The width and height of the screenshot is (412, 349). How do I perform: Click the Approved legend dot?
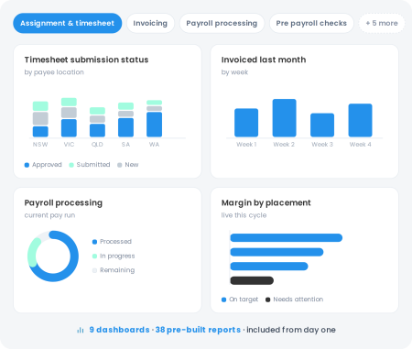pos(27,165)
